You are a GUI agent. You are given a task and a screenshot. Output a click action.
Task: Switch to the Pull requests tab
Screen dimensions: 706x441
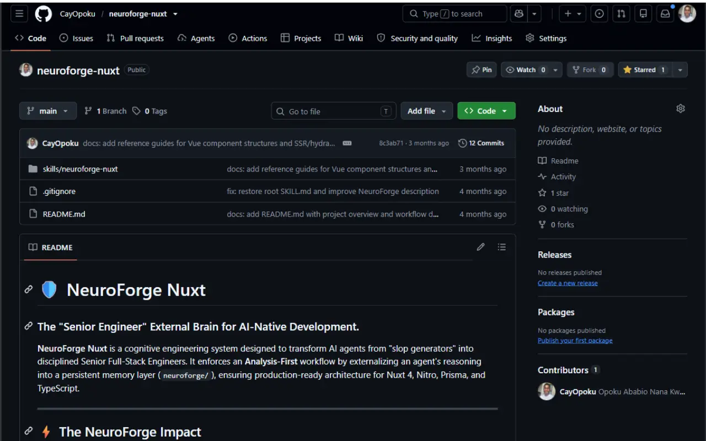[x=135, y=38]
